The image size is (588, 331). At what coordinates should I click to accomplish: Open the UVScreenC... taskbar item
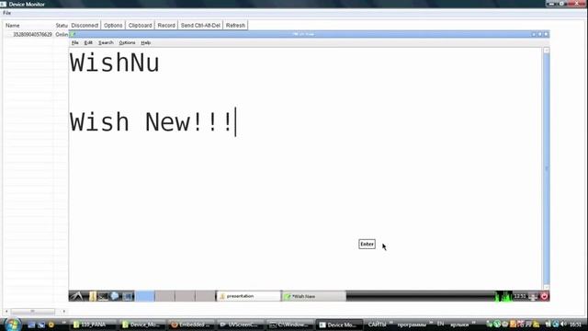[x=240, y=325]
